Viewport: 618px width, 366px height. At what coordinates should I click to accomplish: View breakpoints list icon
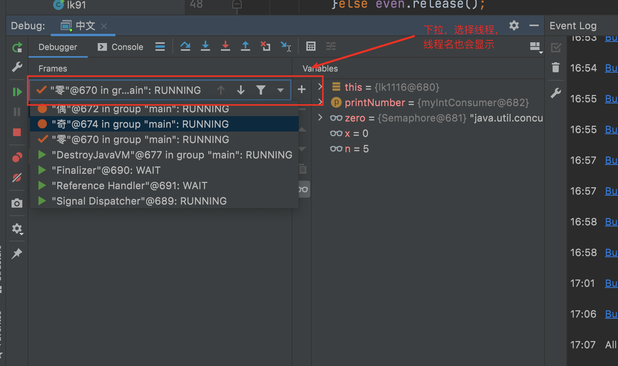point(17,157)
